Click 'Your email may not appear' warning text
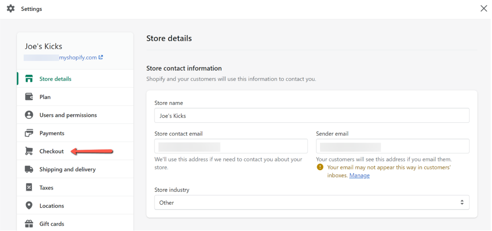Screen dimensions: 492x231 point(389,171)
